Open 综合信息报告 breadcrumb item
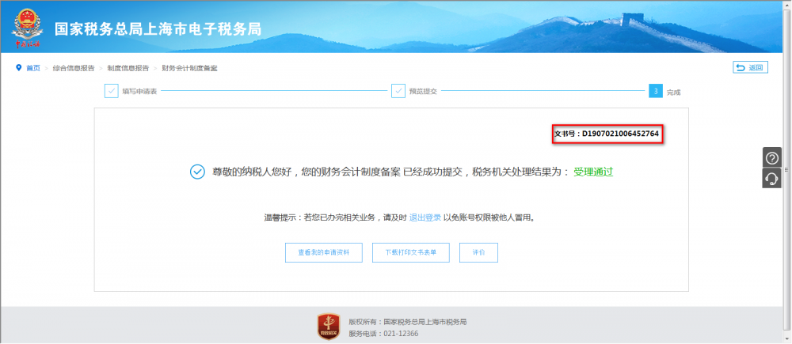Image resolution: width=792 pixels, height=344 pixels. 74,68
